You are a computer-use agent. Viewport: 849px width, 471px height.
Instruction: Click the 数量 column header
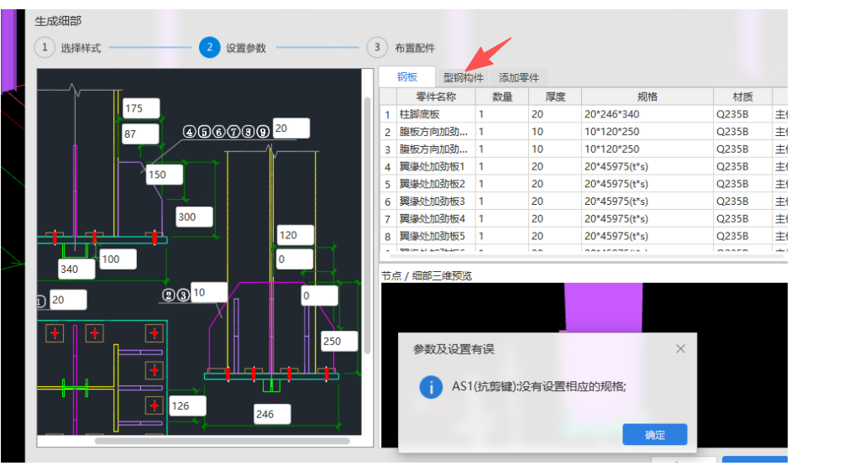coord(502,97)
